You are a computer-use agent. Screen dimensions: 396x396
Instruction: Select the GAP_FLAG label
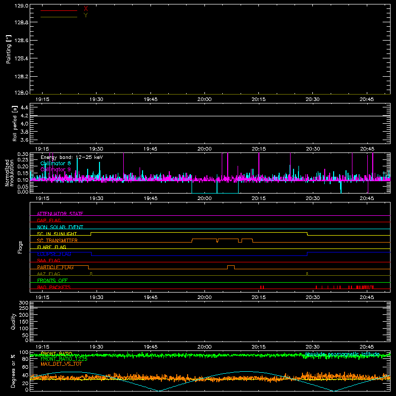(x=49, y=220)
